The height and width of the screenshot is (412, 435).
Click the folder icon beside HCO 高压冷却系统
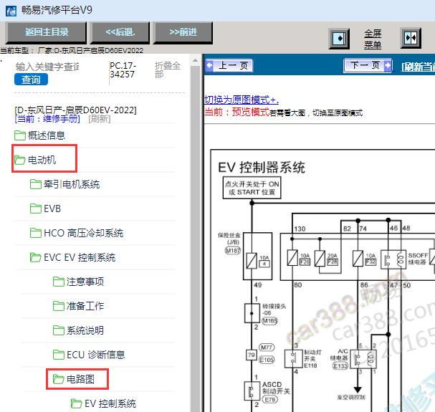(36, 233)
